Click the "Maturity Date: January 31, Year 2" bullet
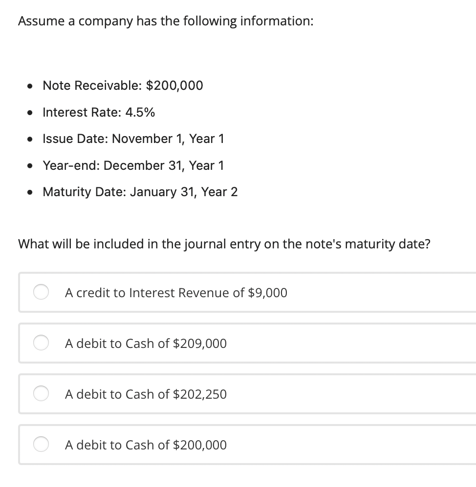This screenshot has height=487, width=476. (x=140, y=192)
